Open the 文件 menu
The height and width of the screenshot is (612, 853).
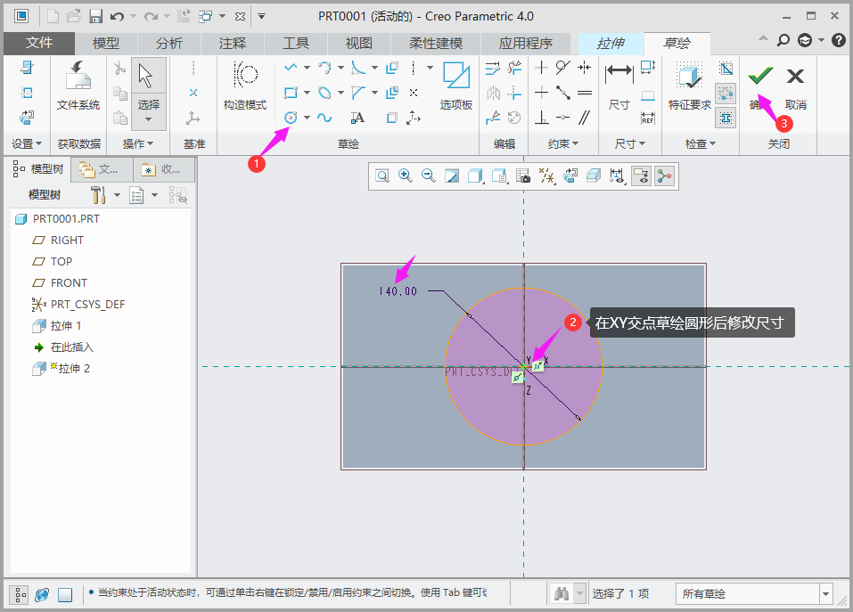38,43
